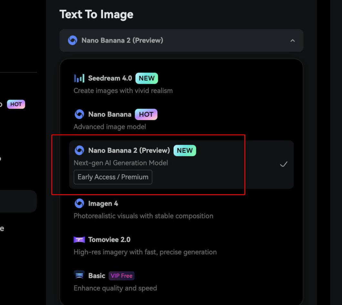The width and height of the screenshot is (342, 305).
Task: Click the selected checkmark on Nano Banana 2
Action: 284,164
